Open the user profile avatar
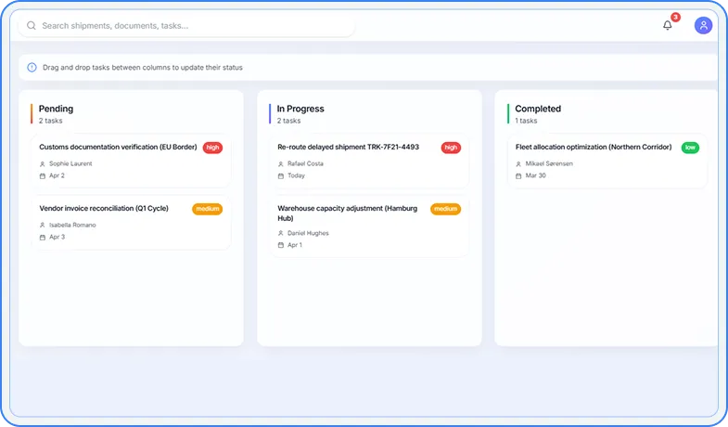This screenshot has width=728, height=427. click(703, 25)
